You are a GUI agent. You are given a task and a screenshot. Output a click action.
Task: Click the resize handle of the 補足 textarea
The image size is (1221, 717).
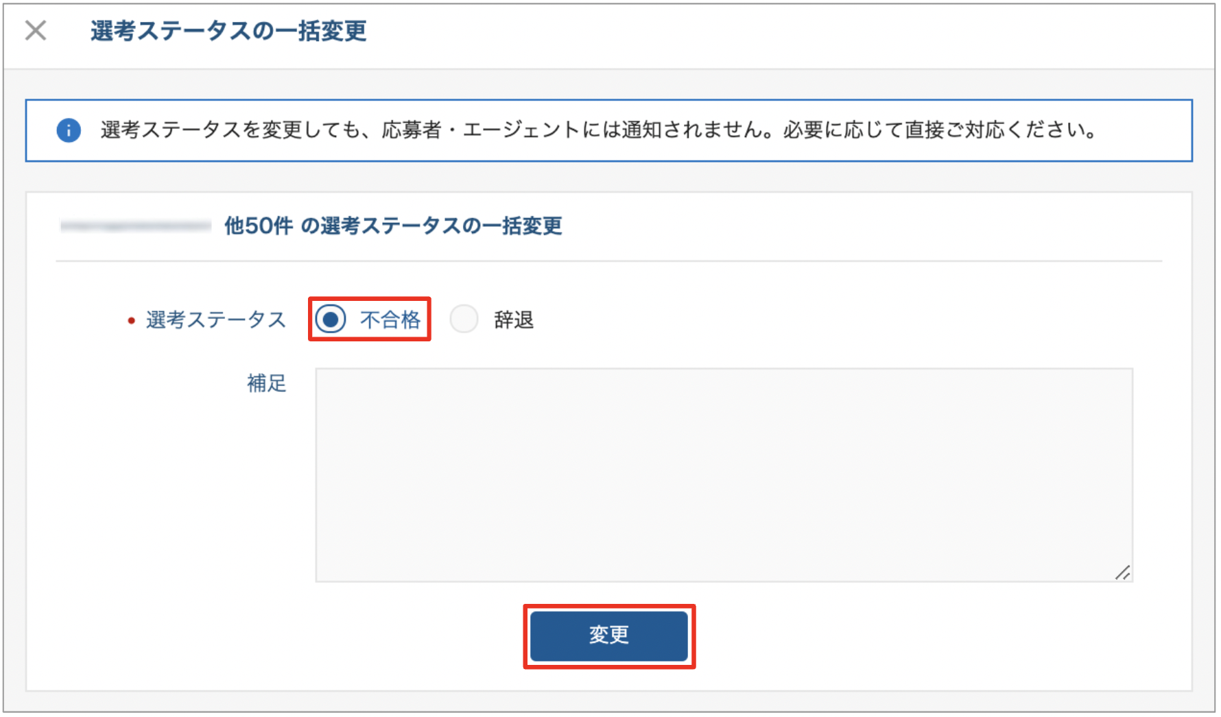point(1122,572)
